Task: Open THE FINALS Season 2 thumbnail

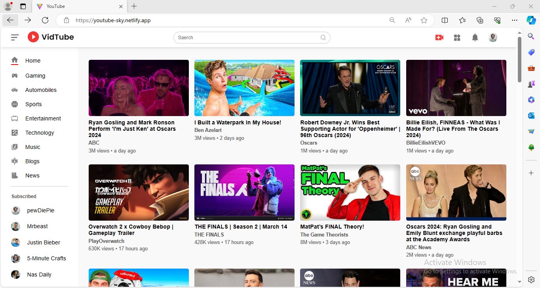Action: click(244, 193)
